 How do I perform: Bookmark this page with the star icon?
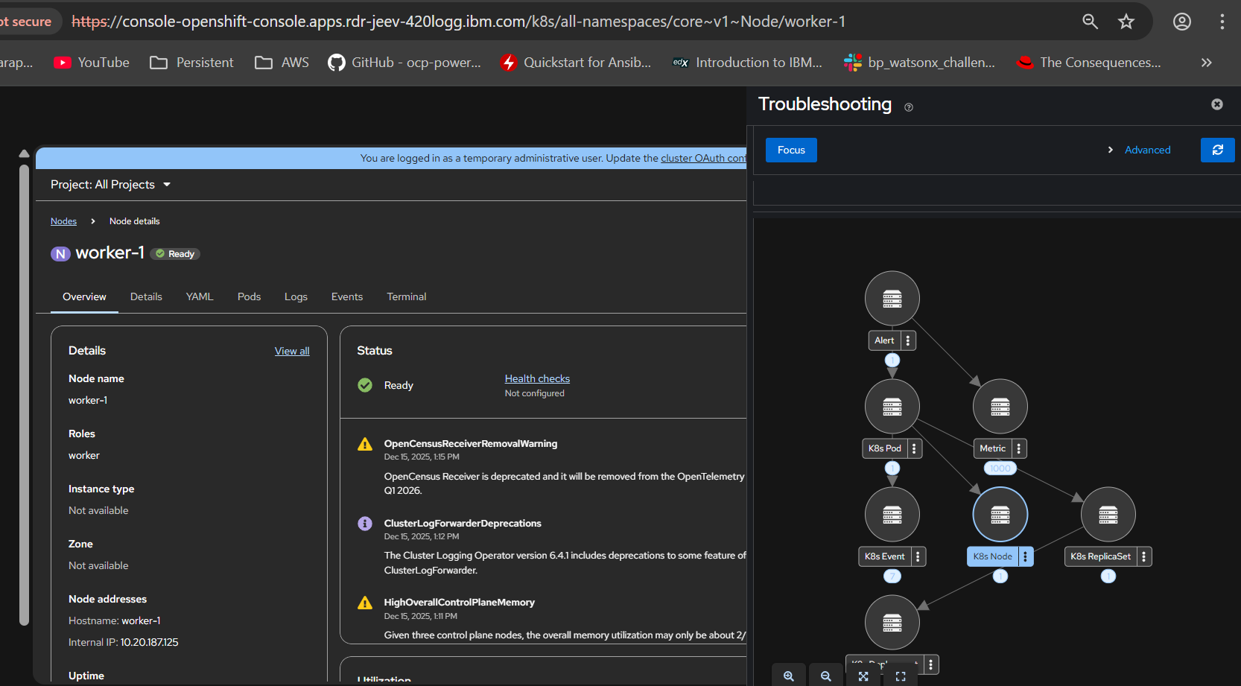click(1126, 22)
